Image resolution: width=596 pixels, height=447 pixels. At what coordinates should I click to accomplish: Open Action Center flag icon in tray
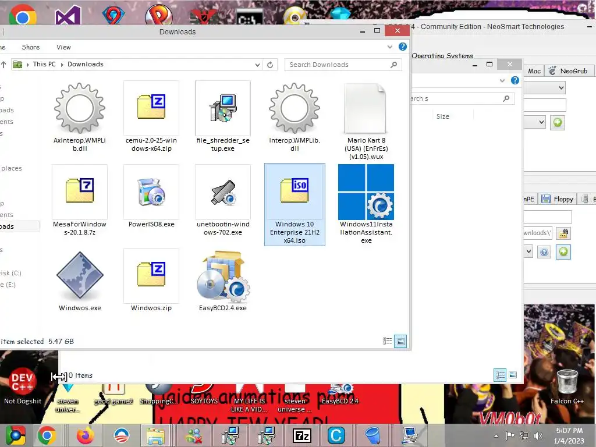pos(510,436)
